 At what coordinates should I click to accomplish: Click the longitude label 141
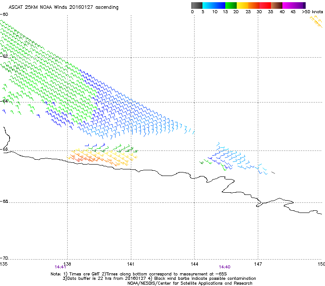click(x=130, y=264)
